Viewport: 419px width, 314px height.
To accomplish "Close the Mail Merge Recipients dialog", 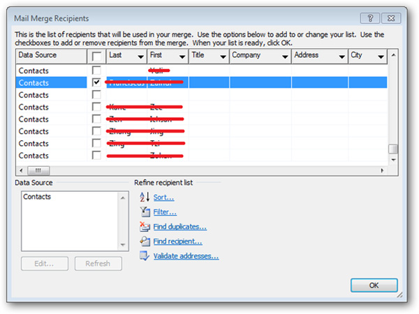I will 391,18.
